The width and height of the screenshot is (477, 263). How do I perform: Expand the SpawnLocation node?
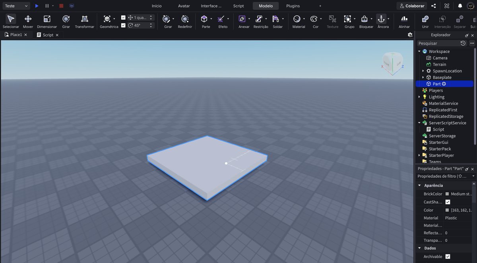tap(423, 71)
